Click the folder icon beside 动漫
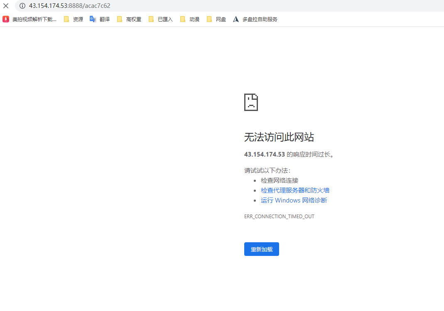The height and width of the screenshot is (311, 444). [x=183, y=19]
